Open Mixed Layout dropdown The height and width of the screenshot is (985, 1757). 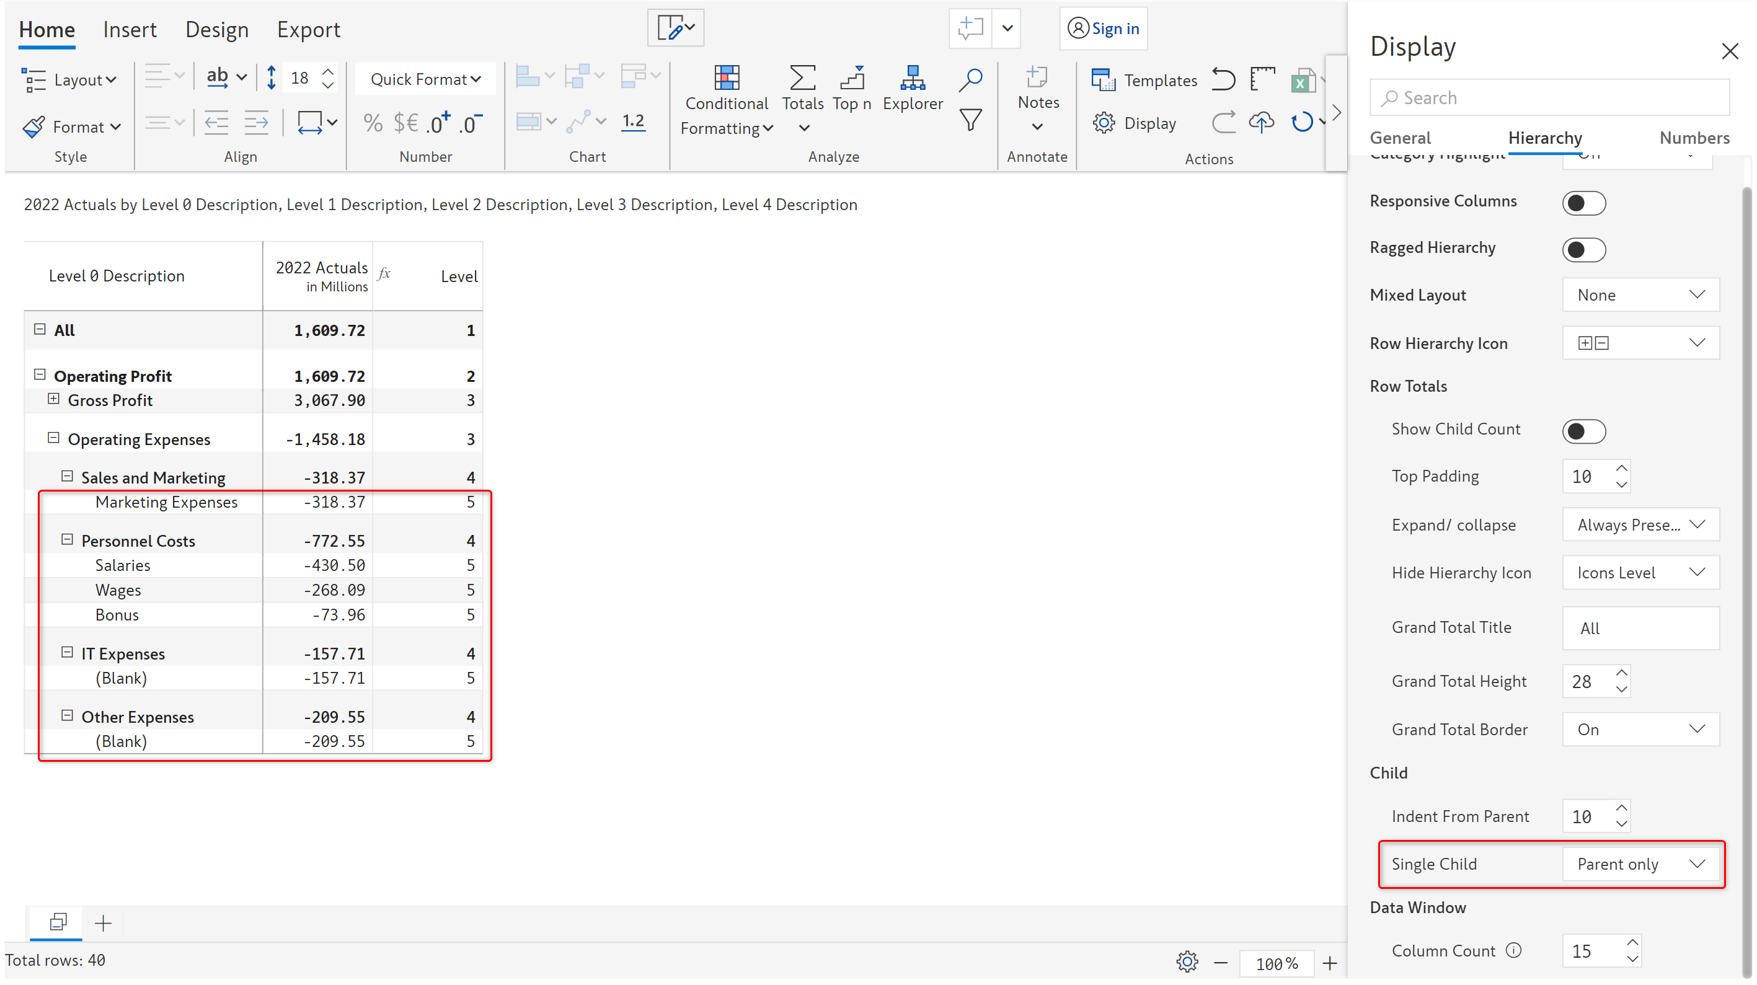point(1640,294)
